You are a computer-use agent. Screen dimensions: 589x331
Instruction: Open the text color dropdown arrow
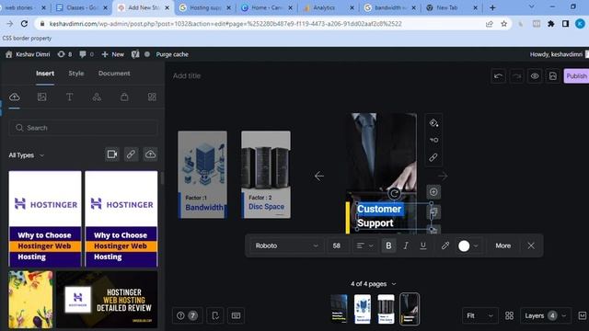point(476,245)
